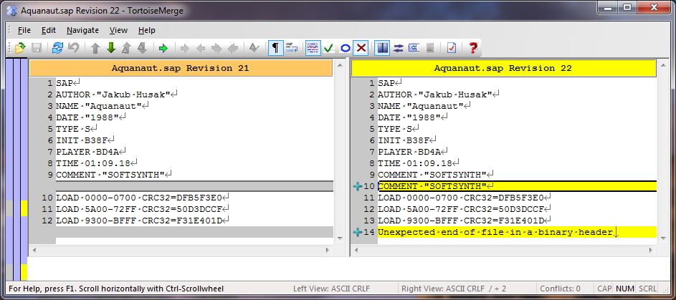Click 'Left View: ASCII CRLF' status entry
The width and height of the screenshot is (676, 300).
[331, 289]
